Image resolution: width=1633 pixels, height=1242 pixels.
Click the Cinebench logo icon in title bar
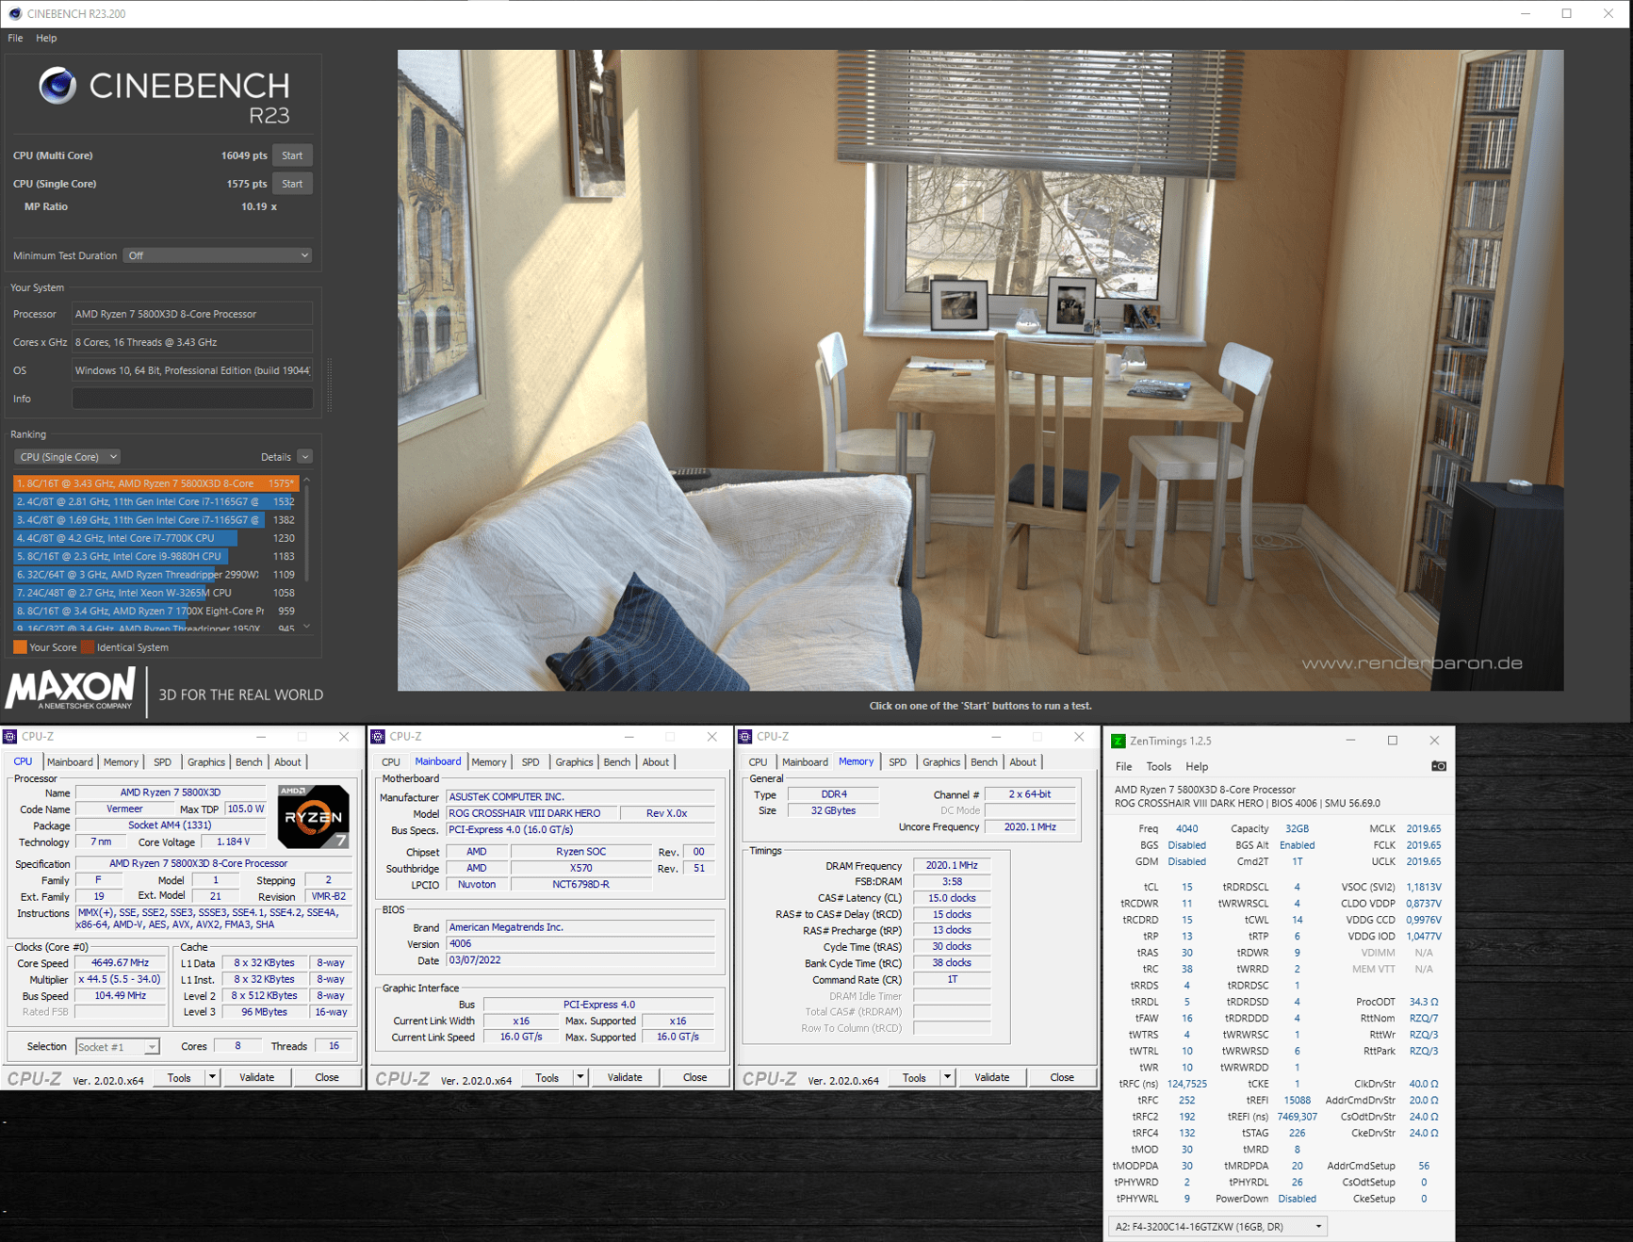(x=14, y=13)
